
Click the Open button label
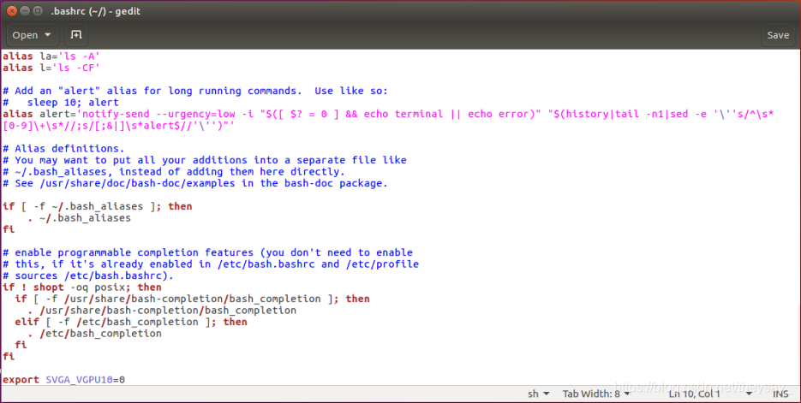[x=25, y=35]
